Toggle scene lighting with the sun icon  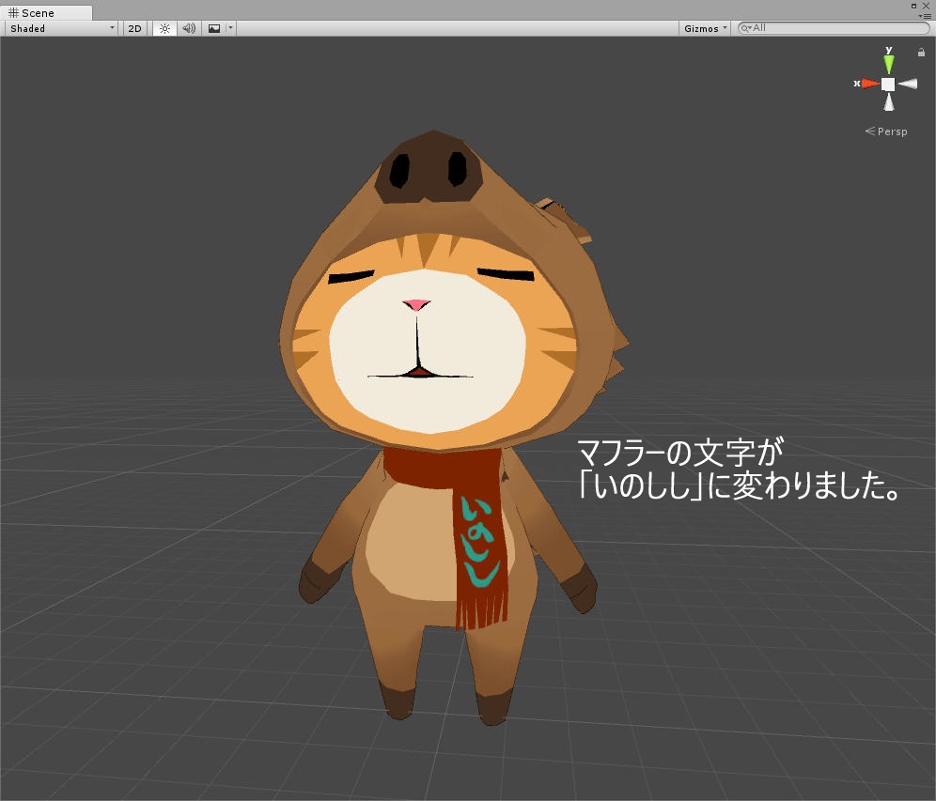coord(164,28)
